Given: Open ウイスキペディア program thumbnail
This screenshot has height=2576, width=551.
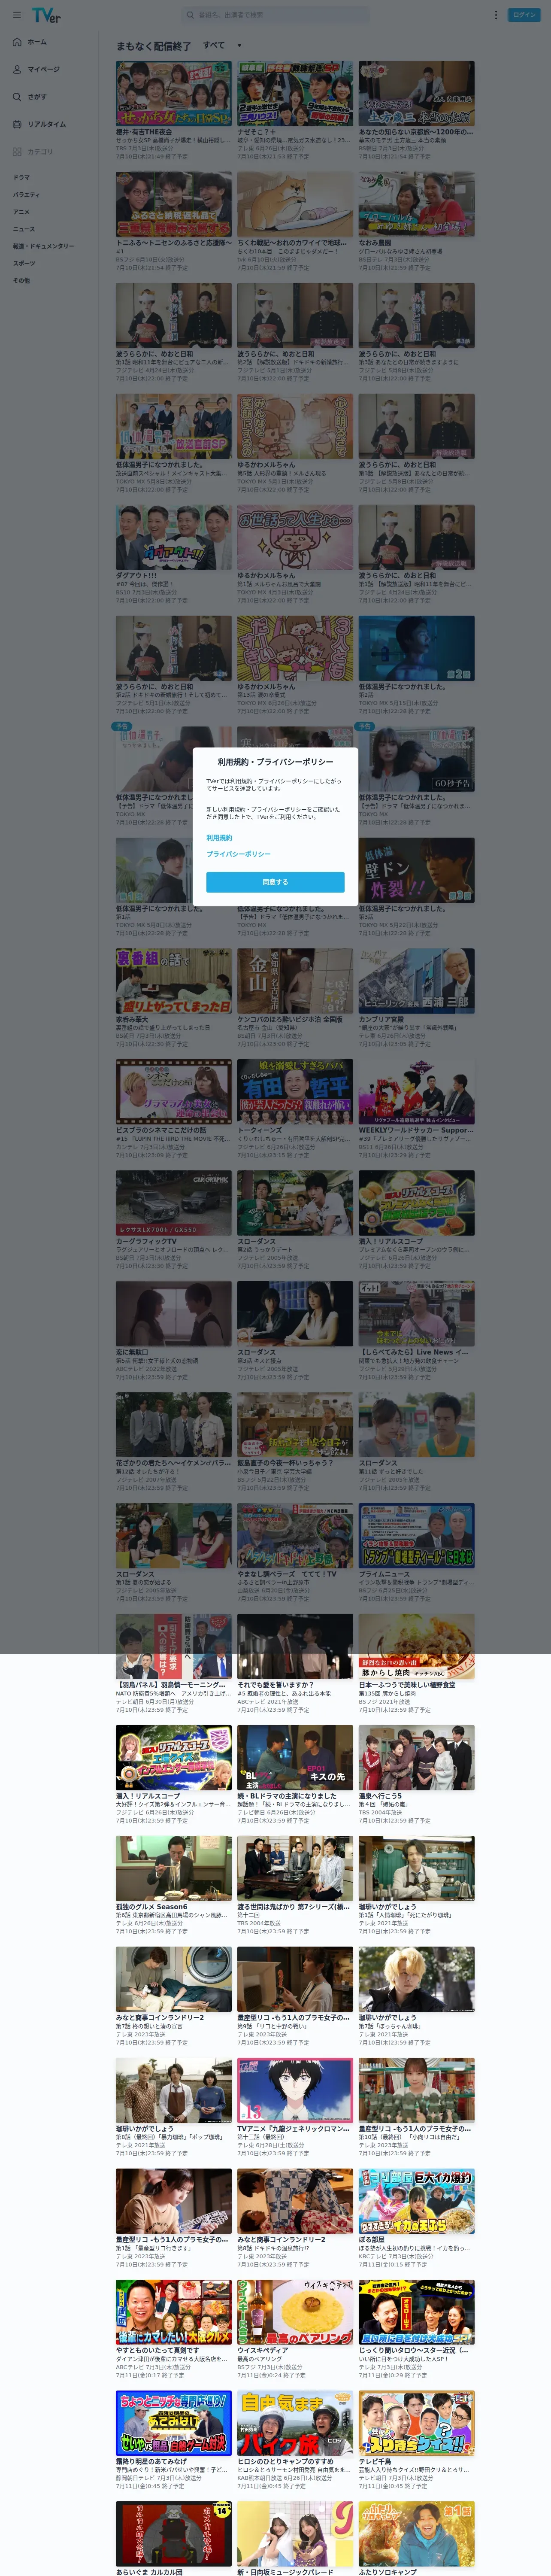Looking at the screenshot, I should 295,2313.
